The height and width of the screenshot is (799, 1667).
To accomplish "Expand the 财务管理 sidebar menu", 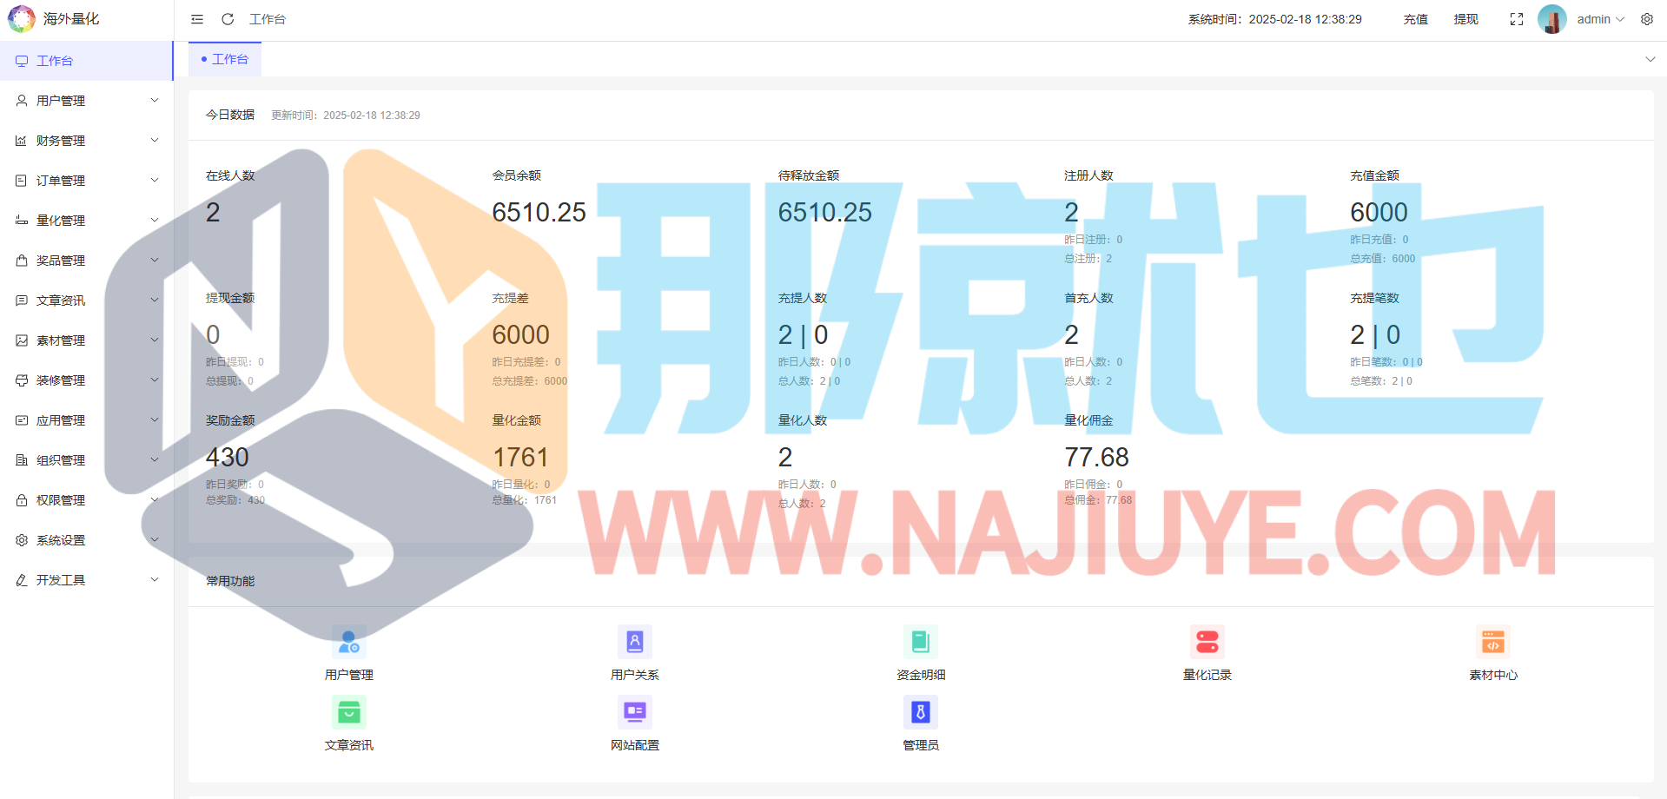I will 87,141.
